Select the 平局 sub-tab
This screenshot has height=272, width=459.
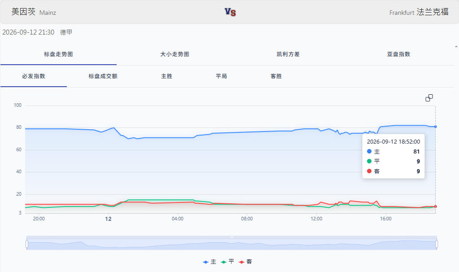coord(222,76)
